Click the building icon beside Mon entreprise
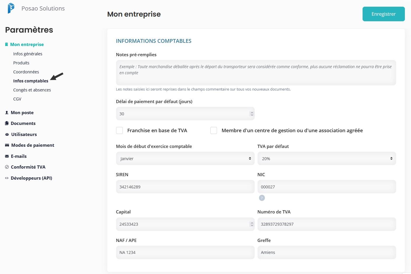 pyautogui.click(x=6, y=45)
